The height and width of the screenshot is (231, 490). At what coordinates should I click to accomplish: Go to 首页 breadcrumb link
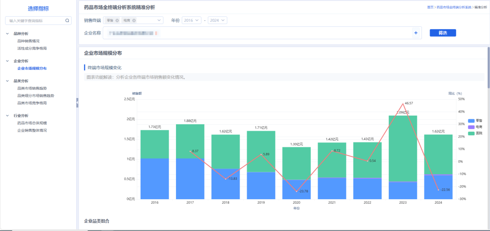pos(430,7)
